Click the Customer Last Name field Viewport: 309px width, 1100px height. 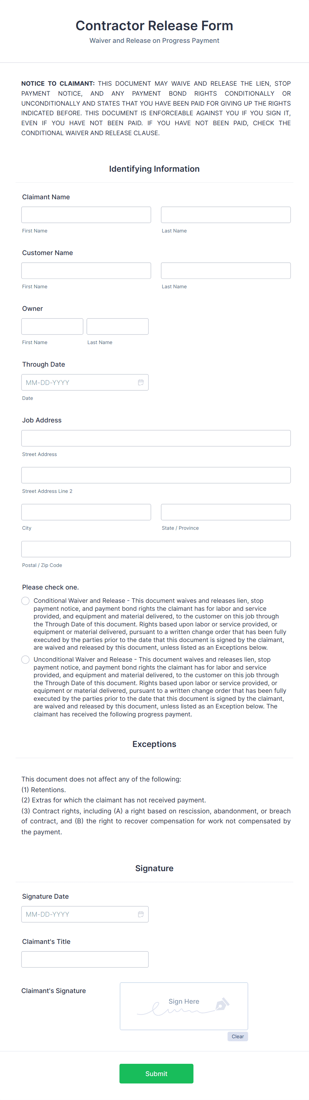point(226,270)
